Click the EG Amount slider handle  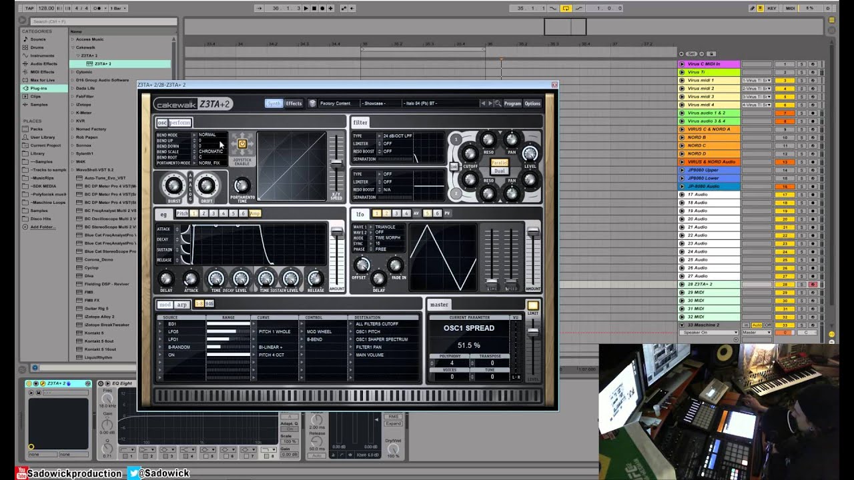[338, 231]
